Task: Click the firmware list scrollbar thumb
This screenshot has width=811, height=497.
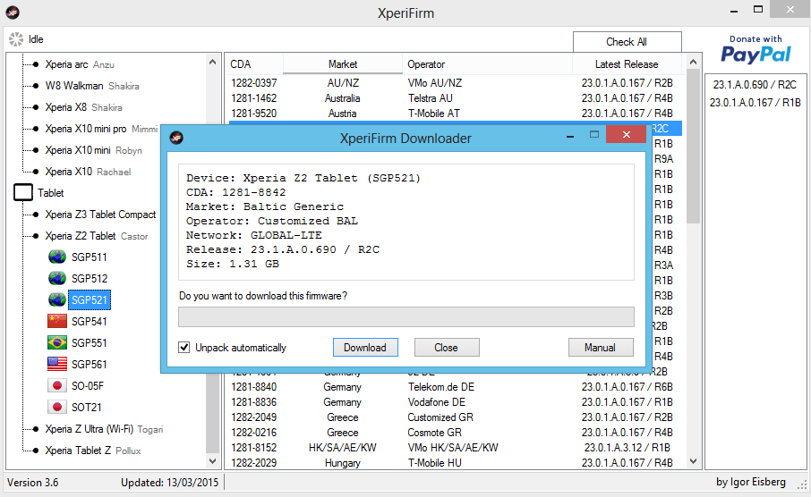Action: click(693, 147)
